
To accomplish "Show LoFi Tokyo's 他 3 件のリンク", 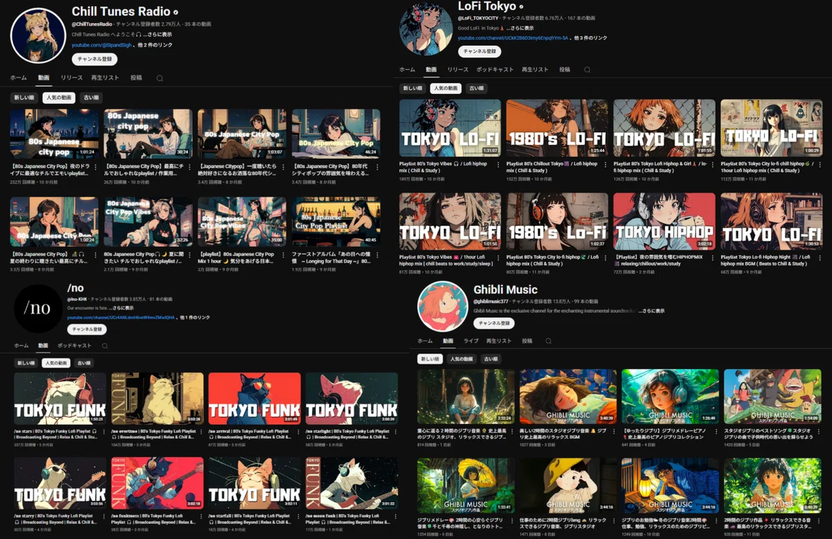I will [x=591, y=37].
